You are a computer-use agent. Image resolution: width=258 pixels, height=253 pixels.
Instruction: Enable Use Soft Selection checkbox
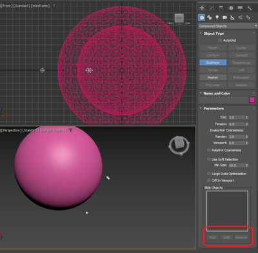[x=208, y=159]
